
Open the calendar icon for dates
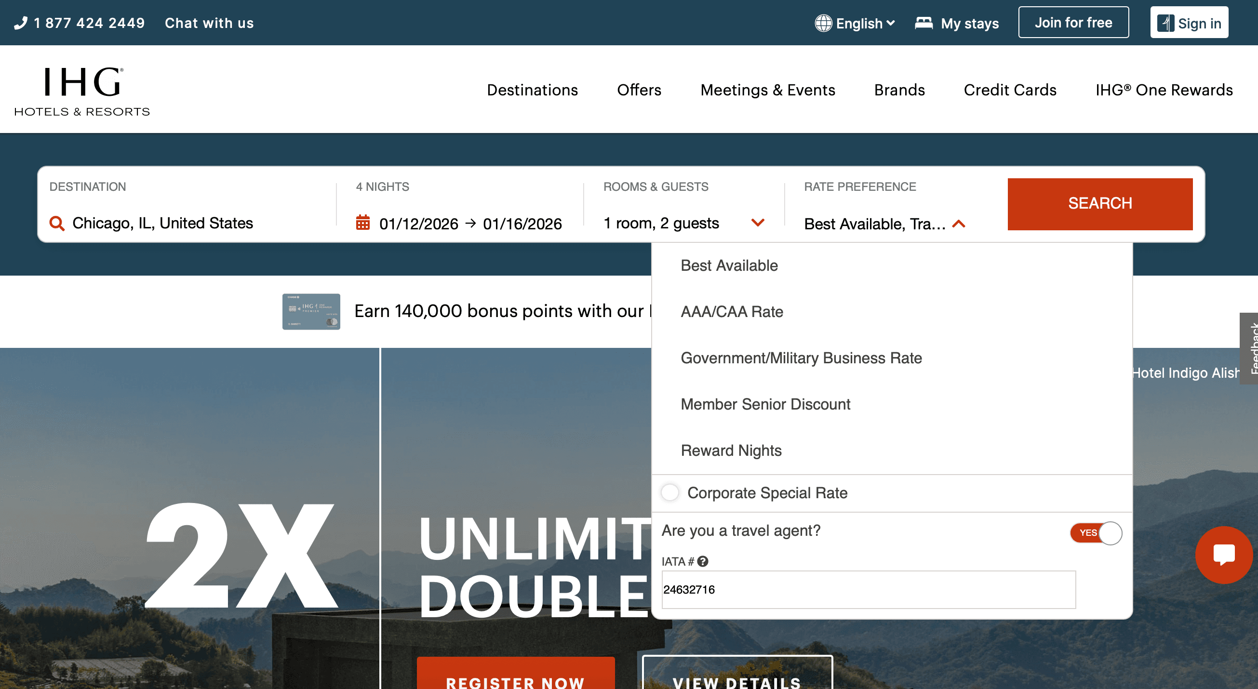click(363, 223)
